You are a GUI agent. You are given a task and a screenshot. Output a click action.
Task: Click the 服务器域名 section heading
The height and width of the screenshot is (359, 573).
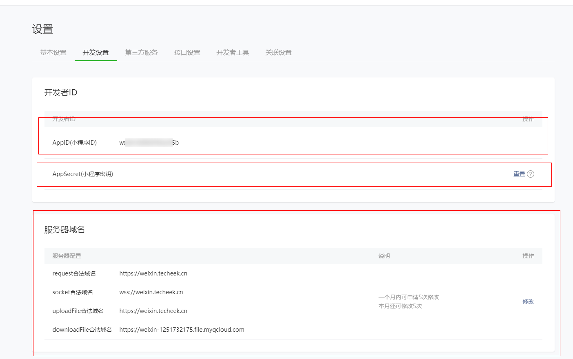64,230
